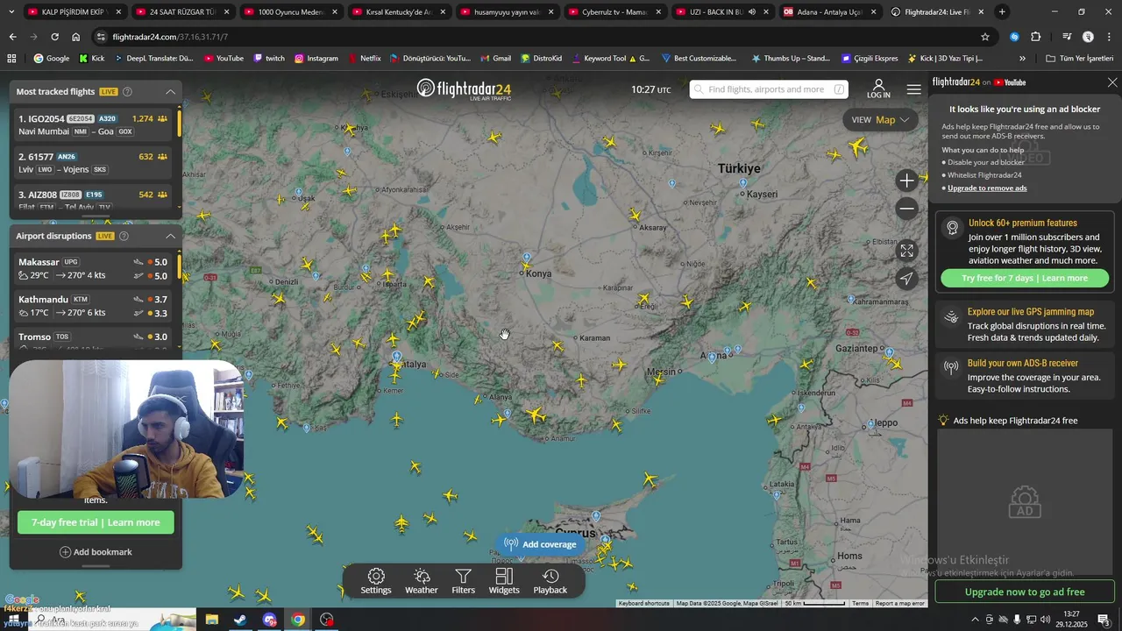Open the Widgets panel
1122x631 pixels.
coord(504,581)
